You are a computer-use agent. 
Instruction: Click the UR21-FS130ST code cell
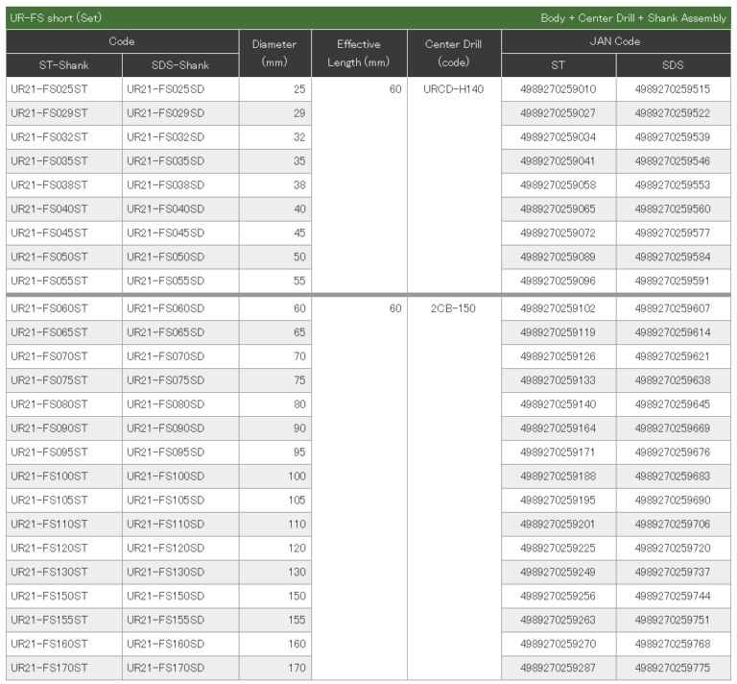(x=50, y=572)
